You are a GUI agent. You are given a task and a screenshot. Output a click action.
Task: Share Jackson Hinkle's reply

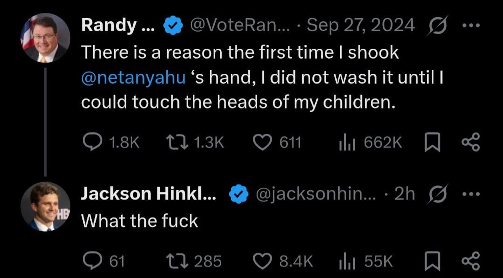(471, 261)
